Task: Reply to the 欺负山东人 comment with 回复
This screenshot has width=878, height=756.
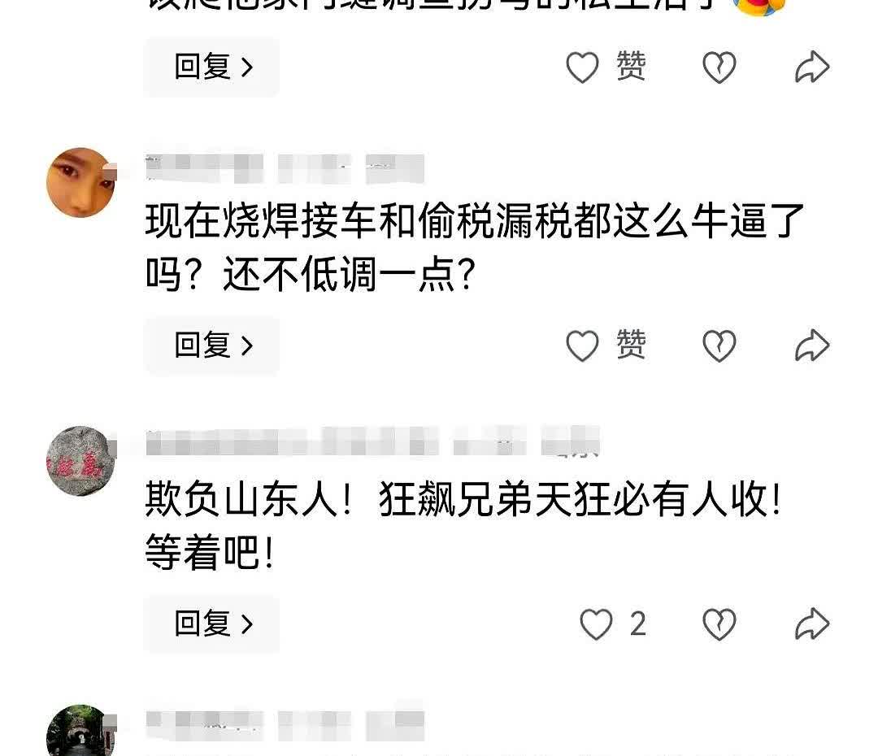Action: (212, 623)
